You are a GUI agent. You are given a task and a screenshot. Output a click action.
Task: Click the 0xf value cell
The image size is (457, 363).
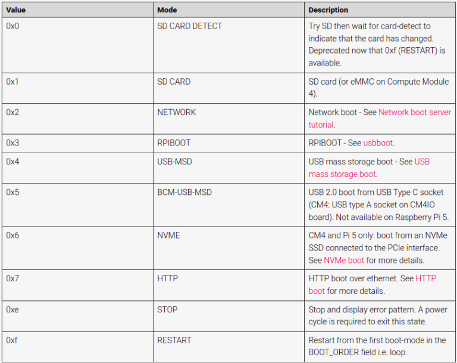click(12, 340)
